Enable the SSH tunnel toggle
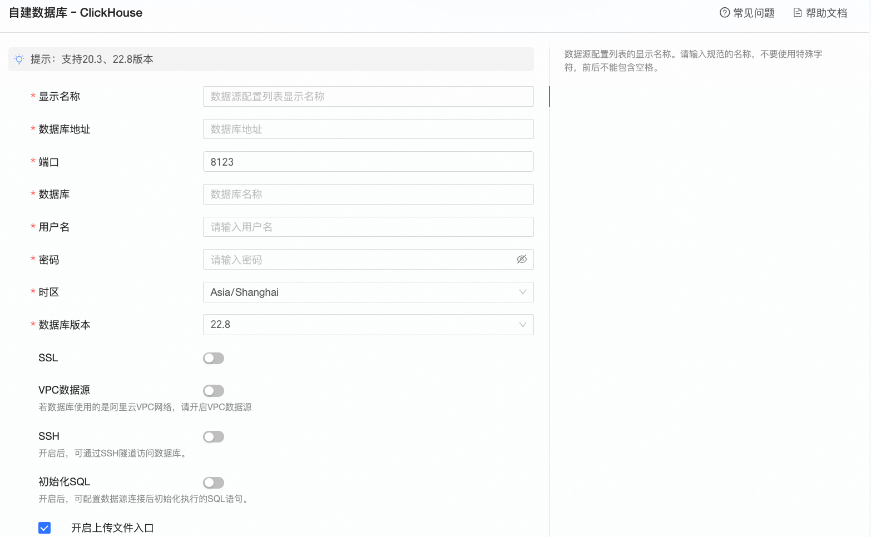The height and width of the screenshot is (537, 871). 214,437
